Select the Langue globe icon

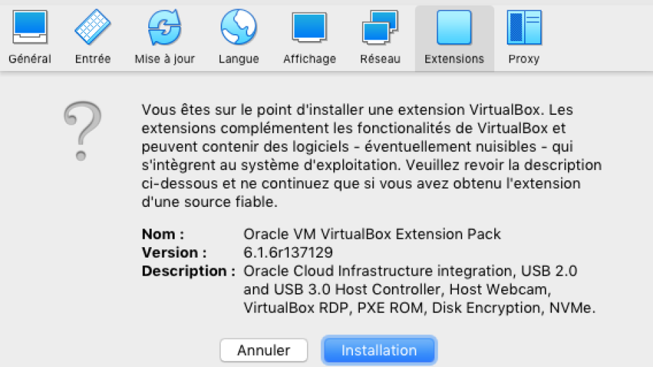coord(239,27)
